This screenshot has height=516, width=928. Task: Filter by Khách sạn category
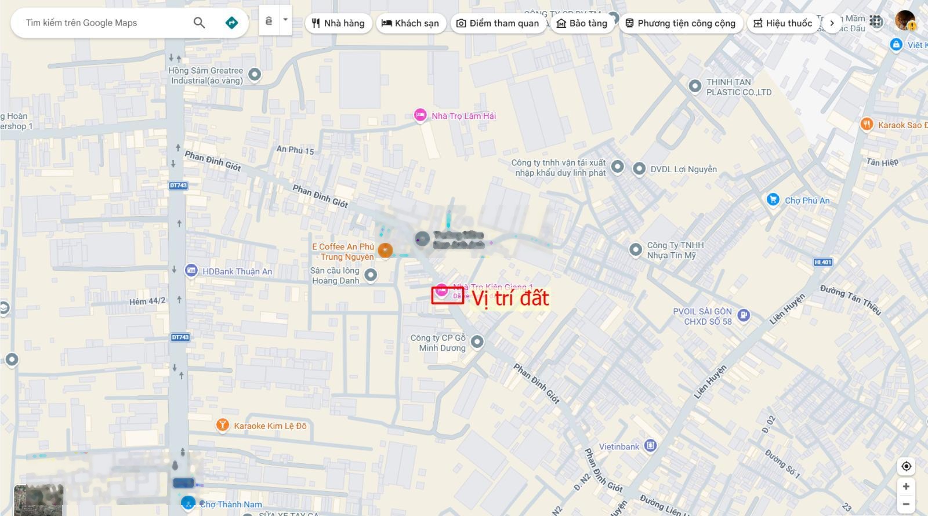click(411, 23)
